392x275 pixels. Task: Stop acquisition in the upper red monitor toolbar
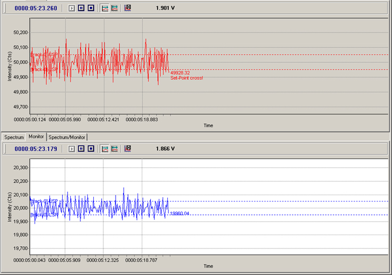[x=91, y=8]
